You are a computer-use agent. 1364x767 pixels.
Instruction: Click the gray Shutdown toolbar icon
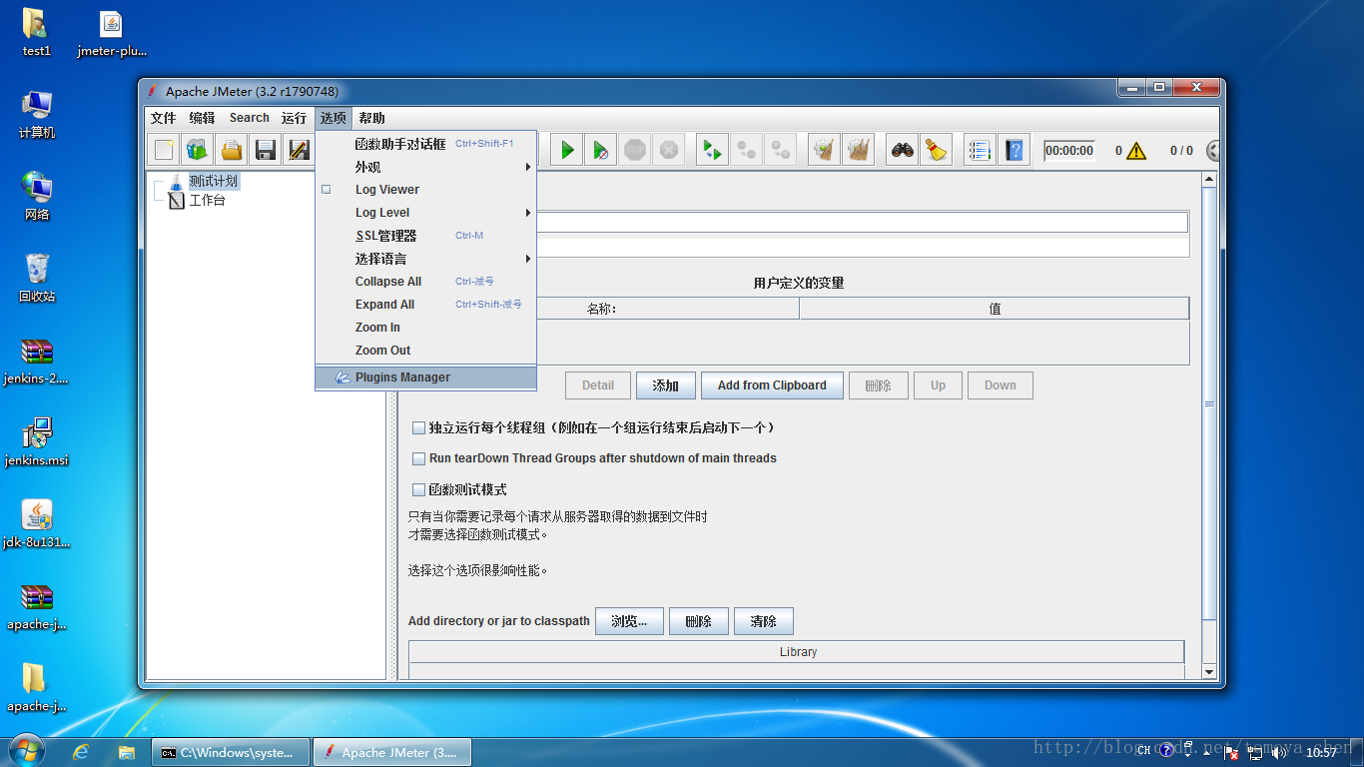point(669,150)
